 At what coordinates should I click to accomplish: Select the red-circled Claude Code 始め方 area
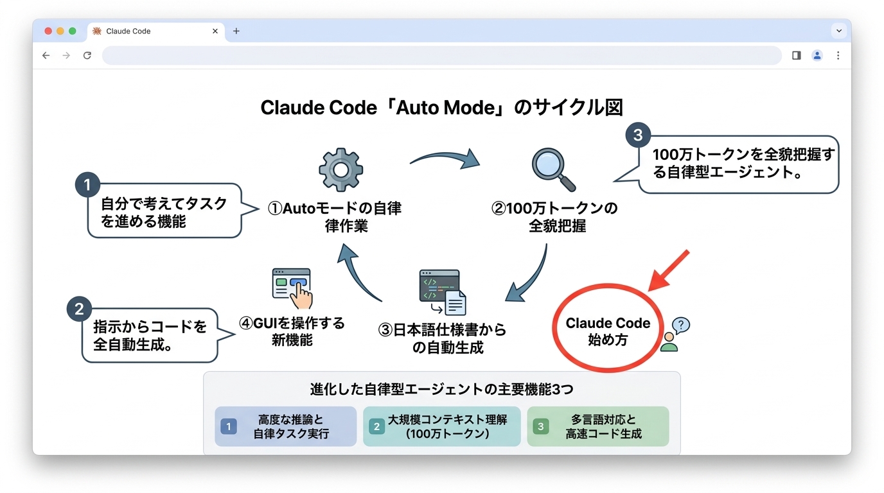tap(606, 328)
